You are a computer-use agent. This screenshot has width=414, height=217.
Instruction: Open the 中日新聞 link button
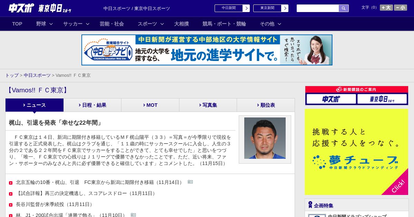coord(229,8)
